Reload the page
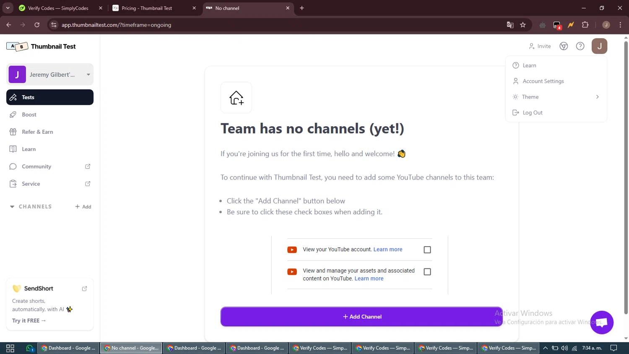The image size is (629, 354). click(37, 25)
